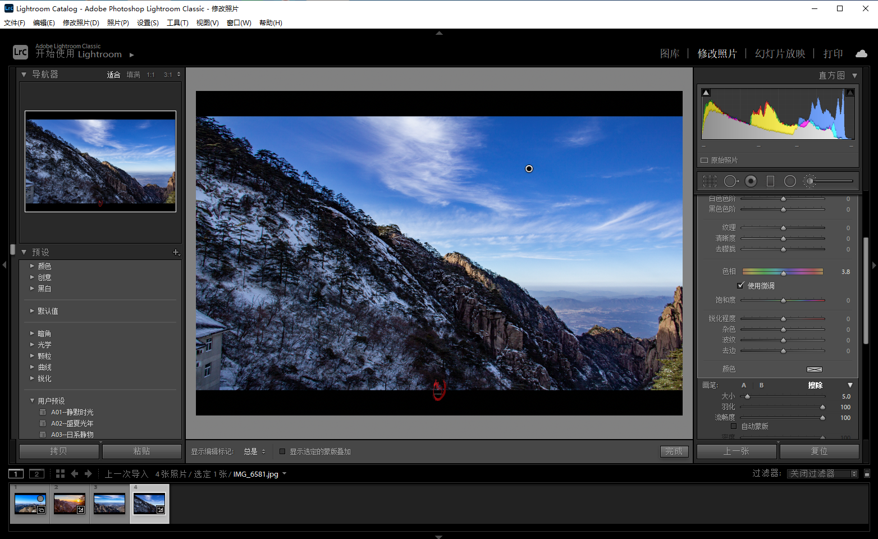Click the 粘贴 button

[141, 451]
